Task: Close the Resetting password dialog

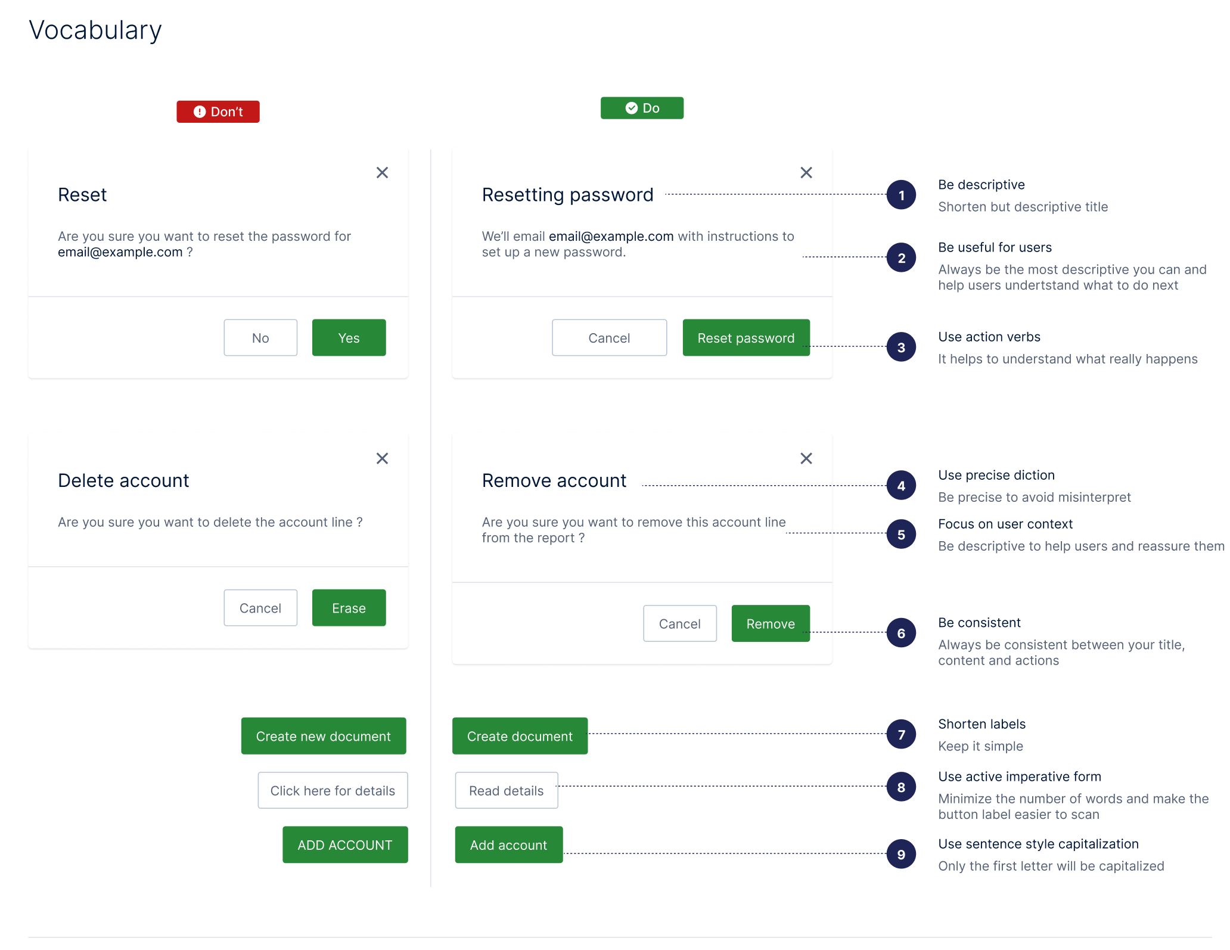Action: (806, 173)
